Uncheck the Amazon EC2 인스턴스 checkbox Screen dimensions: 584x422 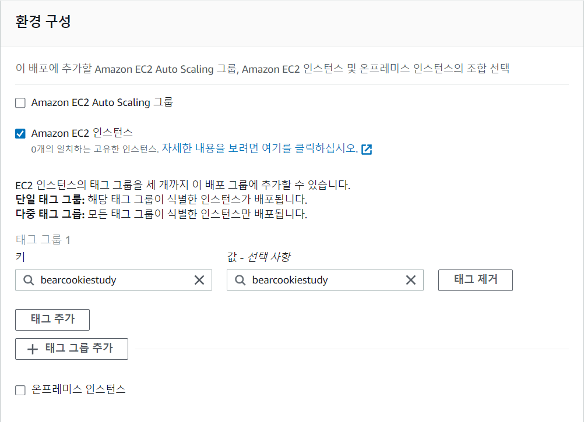point(20,134)
